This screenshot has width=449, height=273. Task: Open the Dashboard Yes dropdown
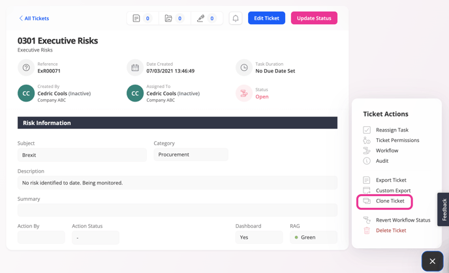259,237
